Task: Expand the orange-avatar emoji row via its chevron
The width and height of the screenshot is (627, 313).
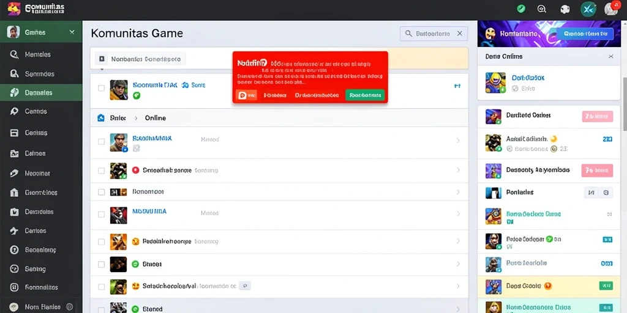Action: [458, 241]
